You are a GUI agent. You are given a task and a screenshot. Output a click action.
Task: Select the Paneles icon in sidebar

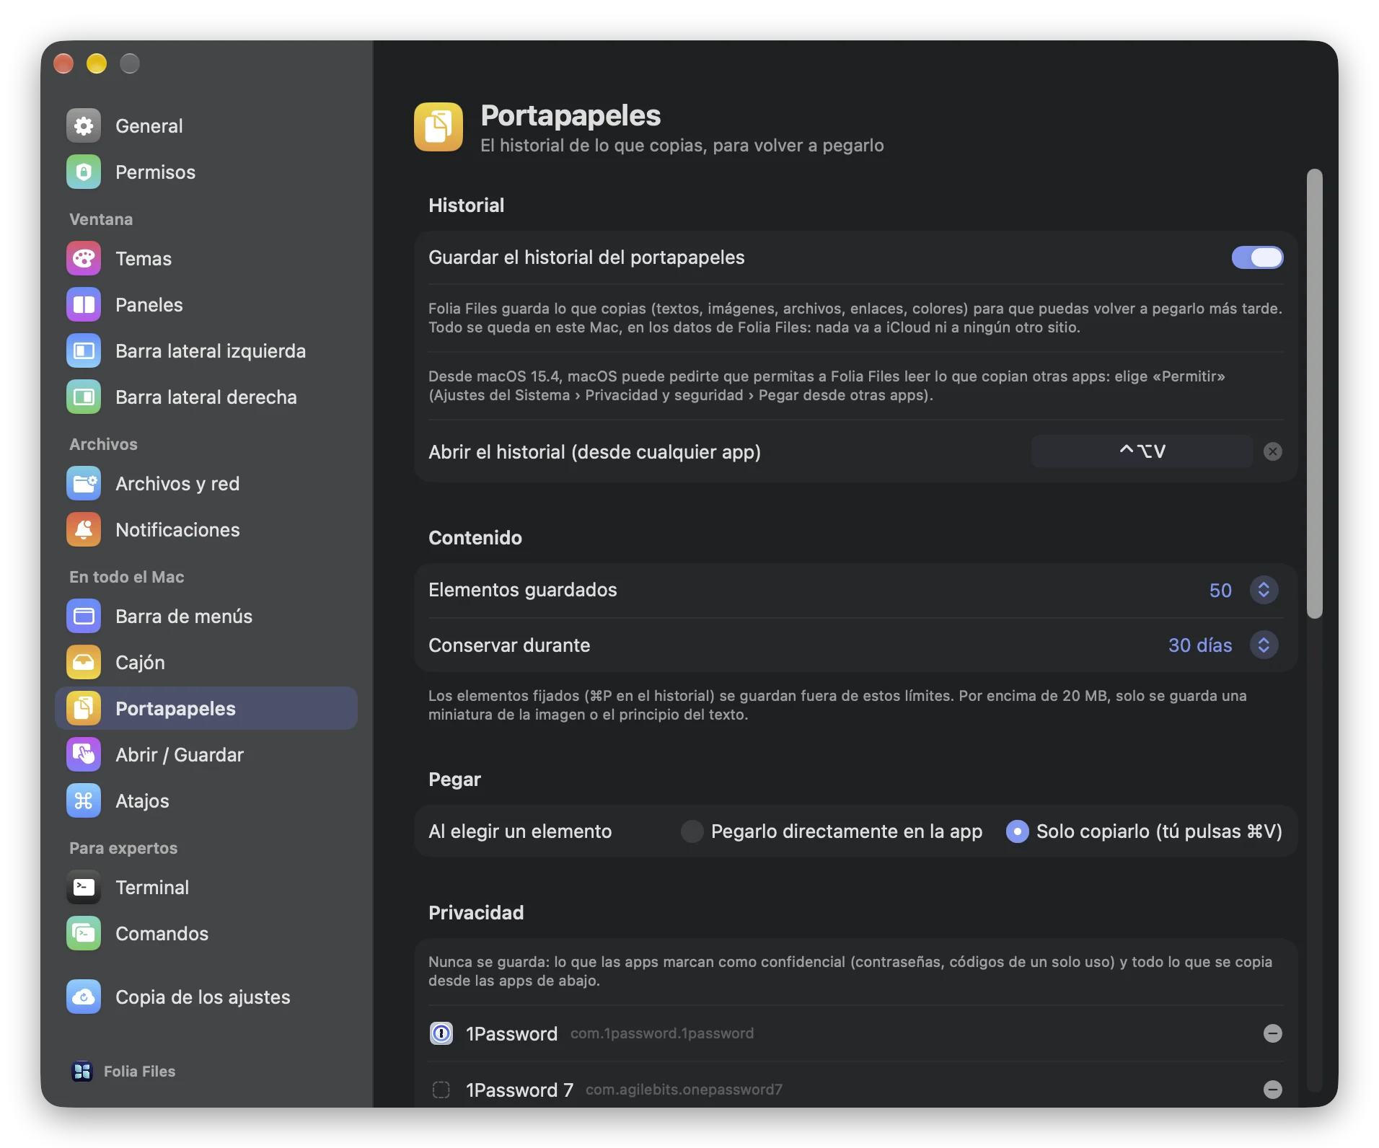click(x=84, y=305)
